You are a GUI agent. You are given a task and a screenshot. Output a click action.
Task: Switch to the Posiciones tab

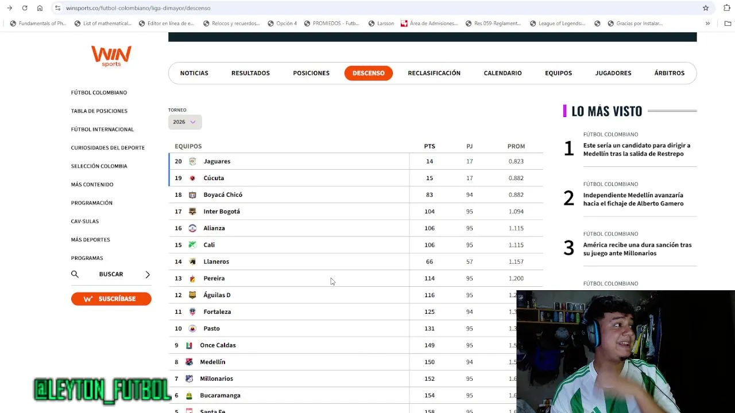[311, 73]
